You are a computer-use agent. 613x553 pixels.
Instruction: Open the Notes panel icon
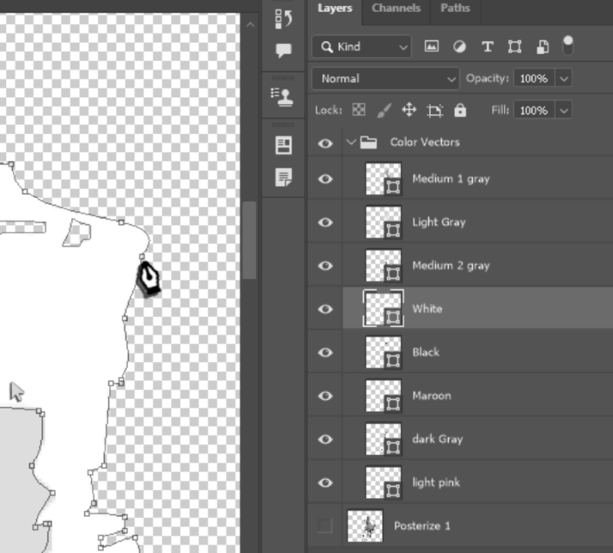(x=284, y=177)
